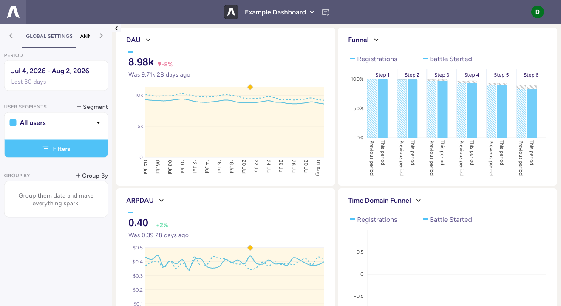The image size is (561, 306).
Task: Add a grouping with + Group By
Action: point(92,176)
